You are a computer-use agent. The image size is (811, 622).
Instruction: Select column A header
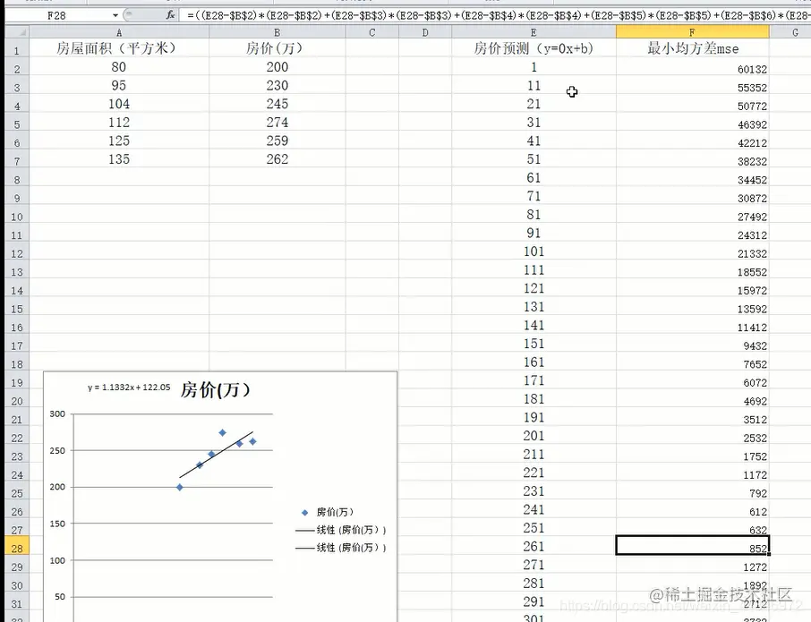pos(119,31)
